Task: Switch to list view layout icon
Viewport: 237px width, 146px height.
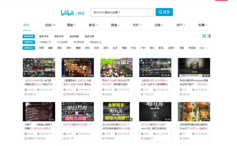Action: (209, 36)
